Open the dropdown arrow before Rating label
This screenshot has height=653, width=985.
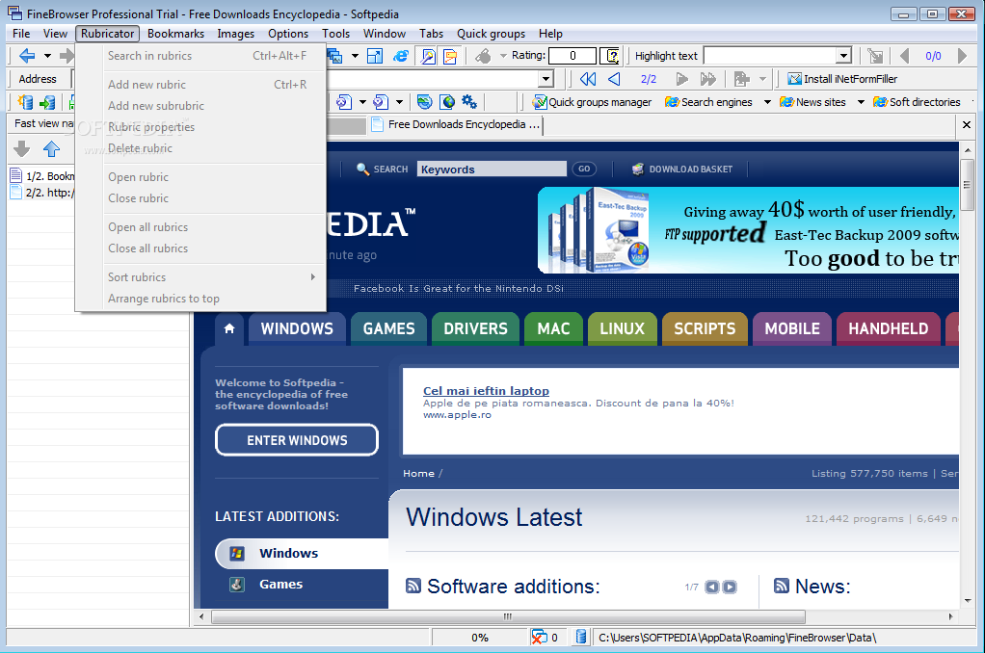(503, 56)
